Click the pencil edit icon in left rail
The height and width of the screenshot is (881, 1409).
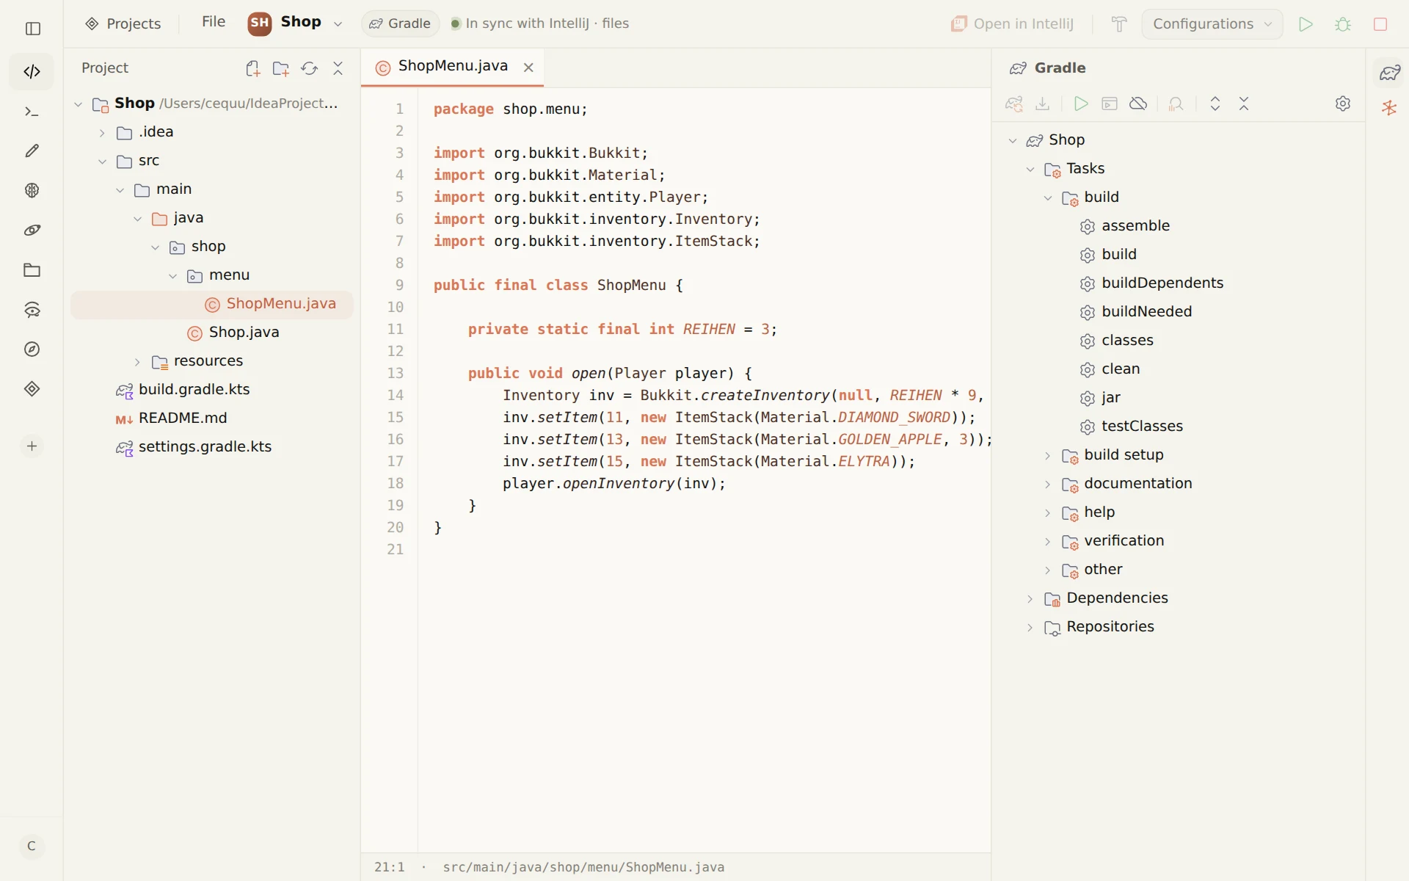point(32,151)
